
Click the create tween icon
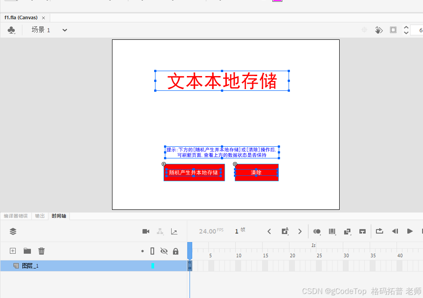coord(347,231)
